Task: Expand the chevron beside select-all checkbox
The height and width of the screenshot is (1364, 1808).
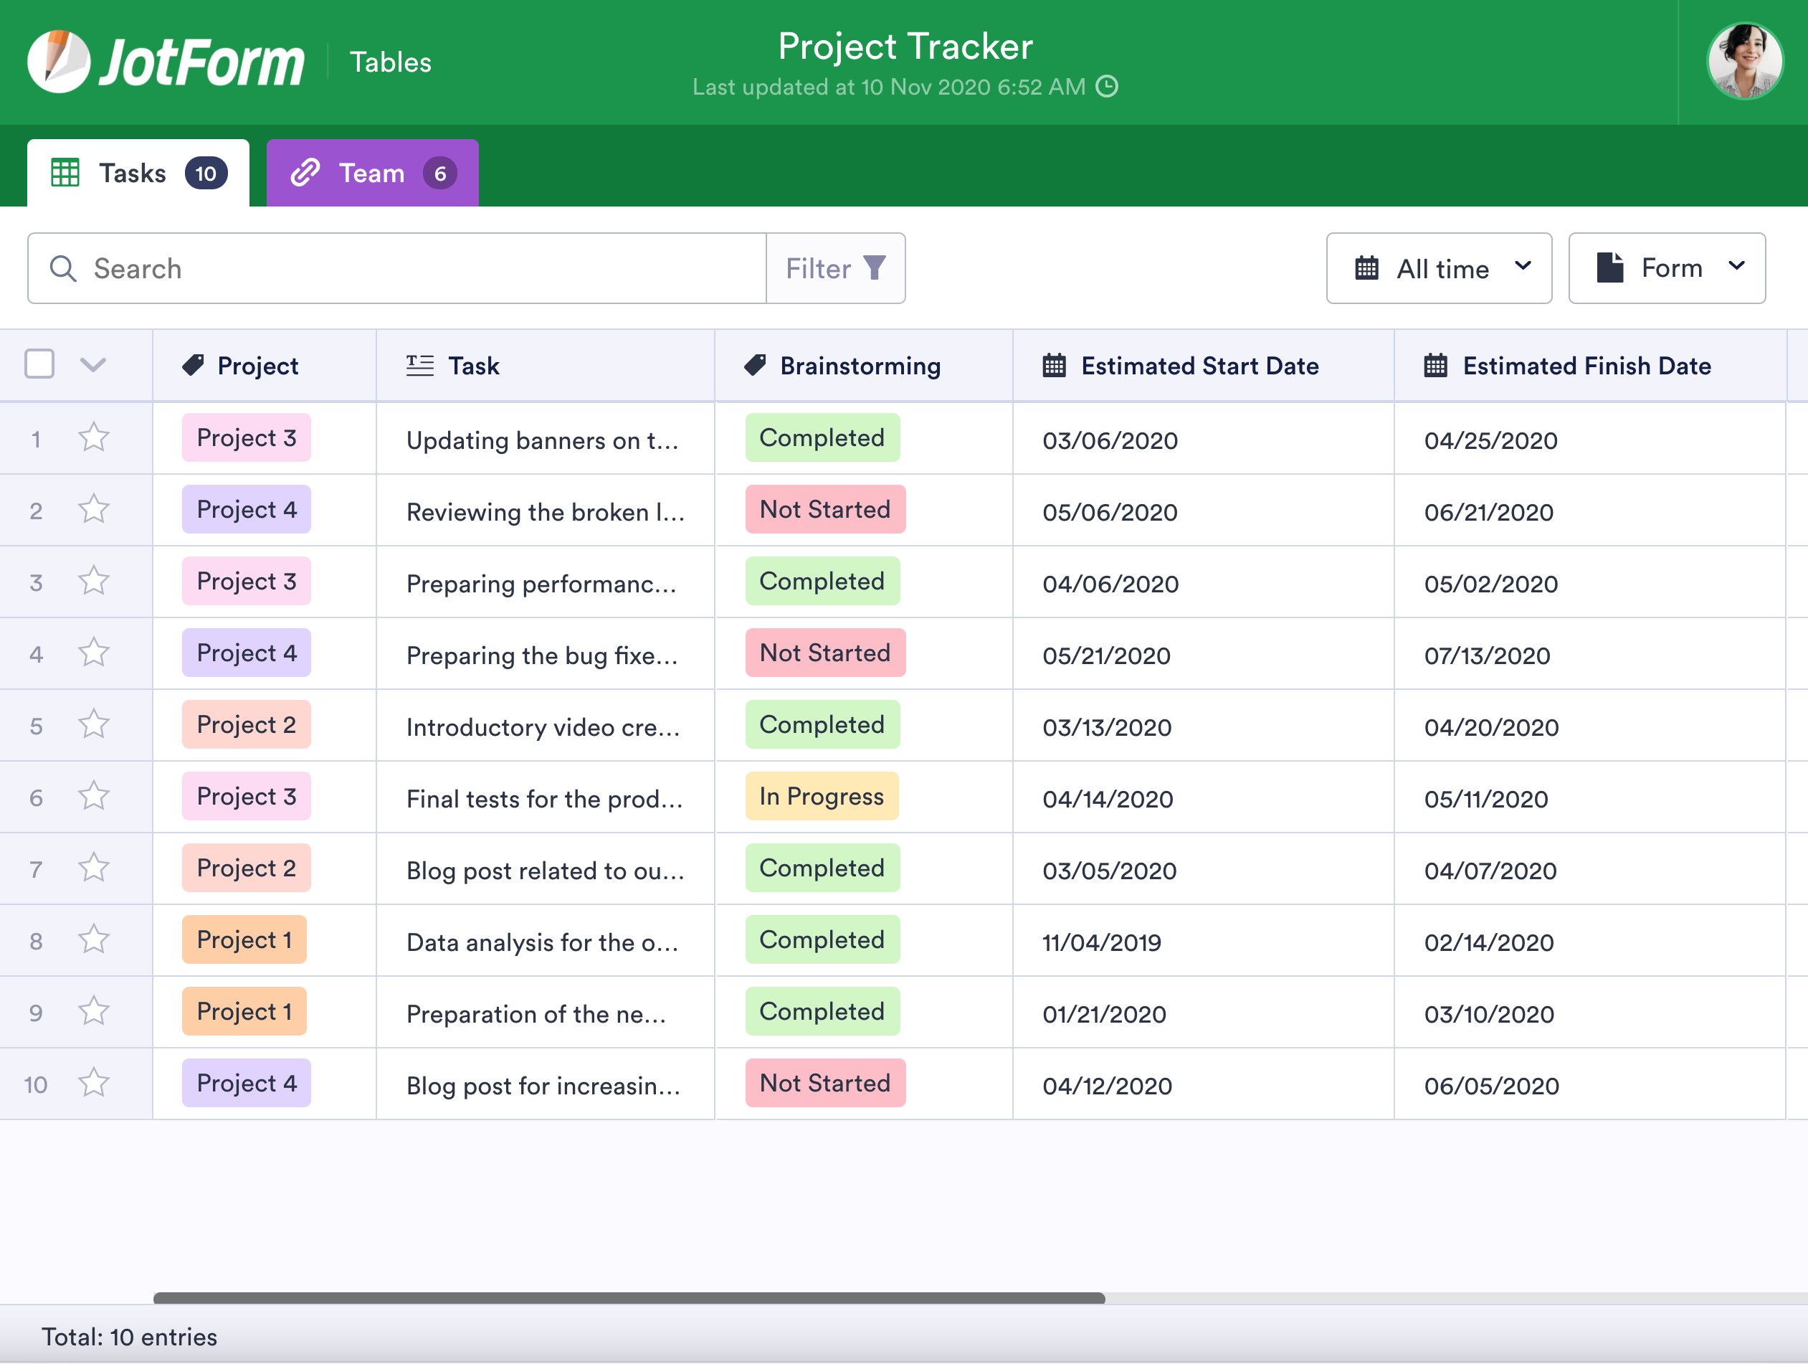Action: pyautogui.click(x=93, y=365)
